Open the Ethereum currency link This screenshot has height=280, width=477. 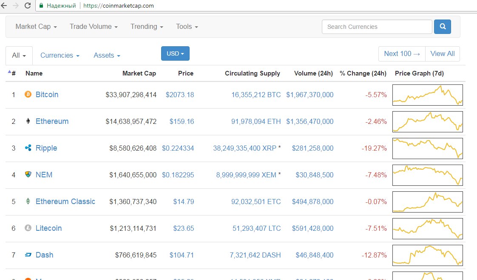[52, 121]
